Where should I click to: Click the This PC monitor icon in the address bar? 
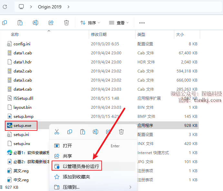21,7
